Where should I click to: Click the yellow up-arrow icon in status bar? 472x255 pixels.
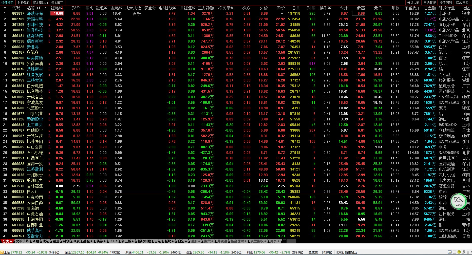(x=459, y=252)
